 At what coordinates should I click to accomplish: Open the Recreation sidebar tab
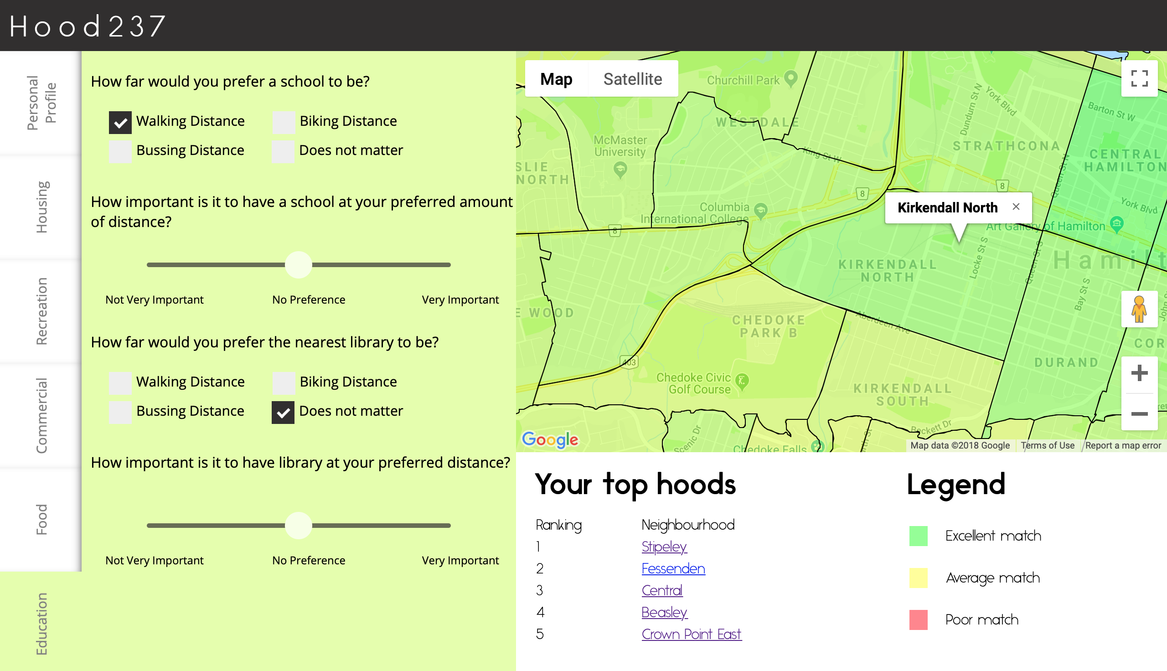click(41, 311)
